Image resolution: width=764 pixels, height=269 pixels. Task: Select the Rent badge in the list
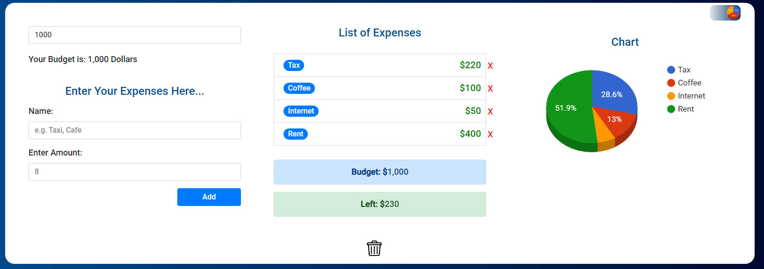click(295, 134)
